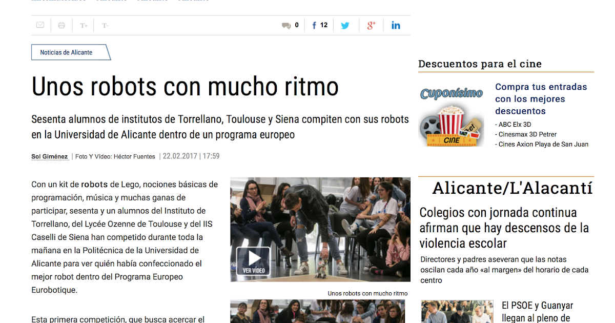Open the Alicante/L'Alacantí section heading
This screenshot has width=615, height=323.
(x=512, y=188)
